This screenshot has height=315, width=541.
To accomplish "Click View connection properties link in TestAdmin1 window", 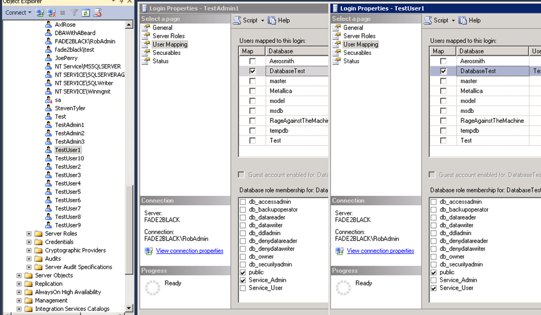I will point(190,251).
